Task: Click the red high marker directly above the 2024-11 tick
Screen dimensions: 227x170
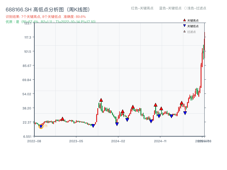Action: tap(161, 109)
